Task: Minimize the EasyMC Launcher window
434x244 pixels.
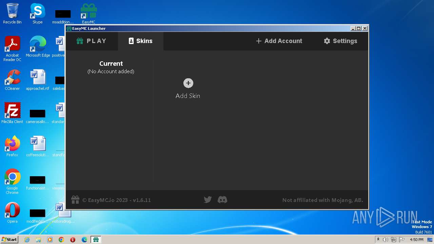Action: pos(353,28)
